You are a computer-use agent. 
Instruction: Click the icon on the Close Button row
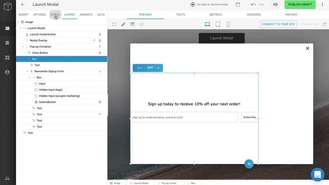pyautogui.click(x=100, y=52)
